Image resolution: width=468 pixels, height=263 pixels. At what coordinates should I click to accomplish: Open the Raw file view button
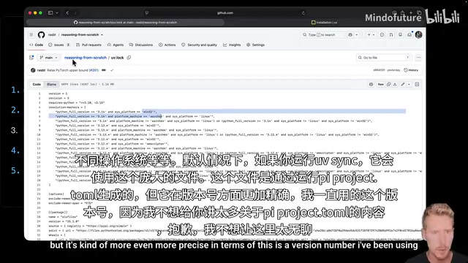click(x=381, y=85)
